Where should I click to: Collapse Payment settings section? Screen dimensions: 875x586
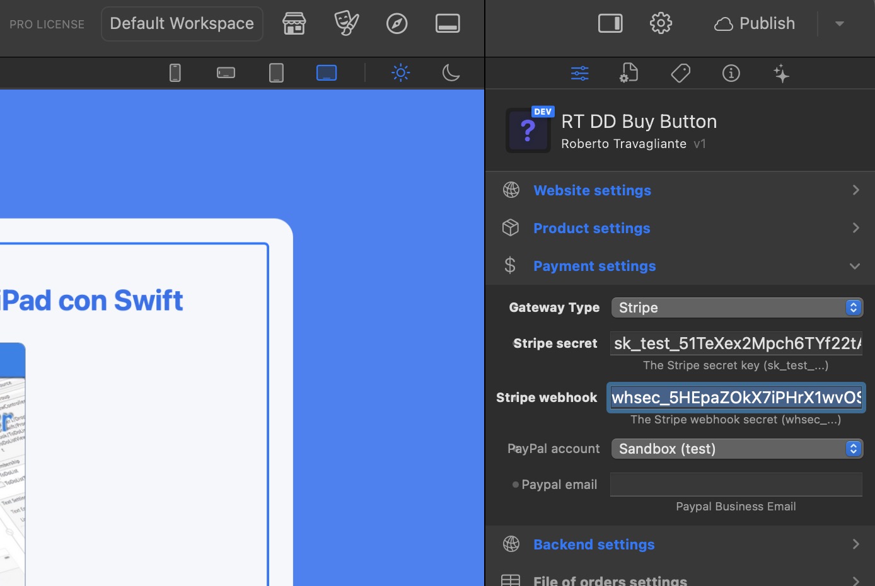pos(680,266)
